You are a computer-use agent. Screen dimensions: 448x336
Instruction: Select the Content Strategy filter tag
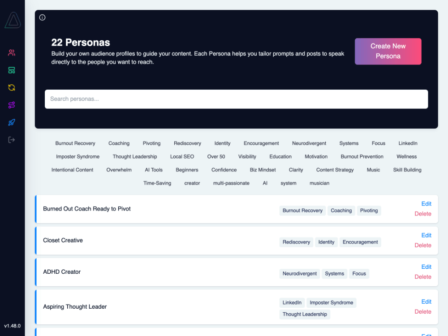(x=335, y=170)
